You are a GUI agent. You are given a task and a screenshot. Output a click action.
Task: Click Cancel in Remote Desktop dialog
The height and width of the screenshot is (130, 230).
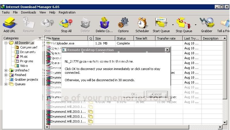[157, 94]
